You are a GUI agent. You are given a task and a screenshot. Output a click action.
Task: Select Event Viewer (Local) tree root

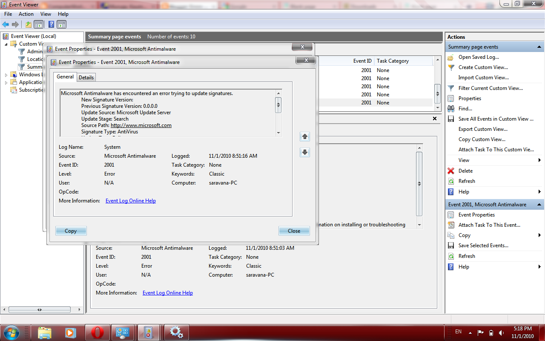click(x=34, y=36)
